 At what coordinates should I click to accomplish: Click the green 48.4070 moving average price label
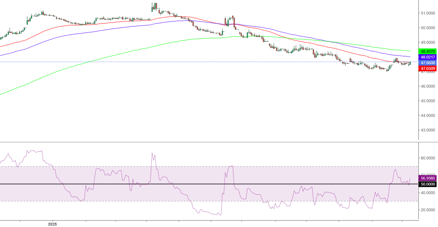coord(427,51)
